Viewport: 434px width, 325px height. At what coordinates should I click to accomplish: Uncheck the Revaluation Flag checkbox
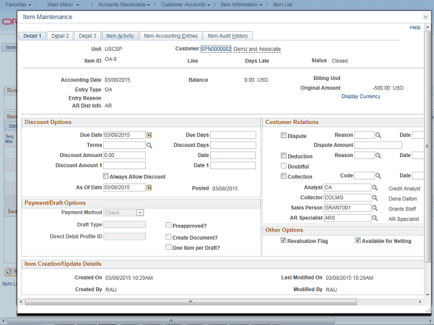tap(283, 241)
